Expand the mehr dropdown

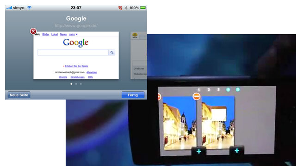(x=73, y=35)
